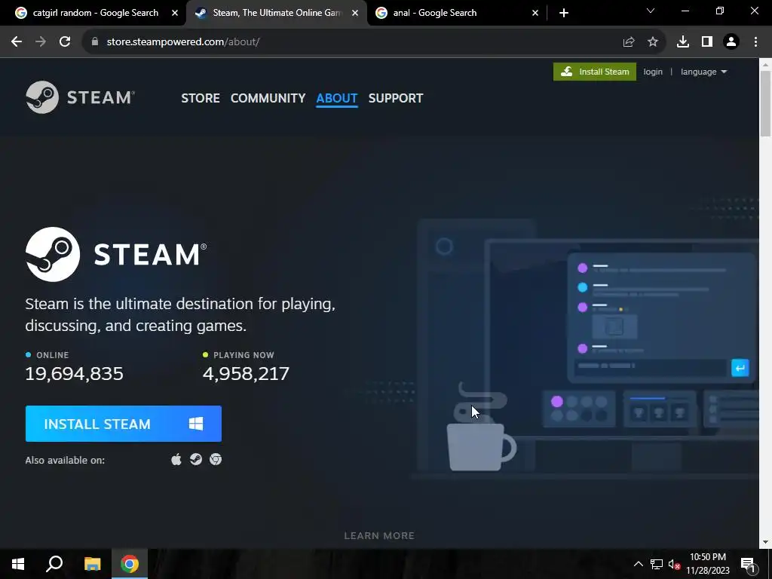Select the ABOUT menu item
Screen dimensions: 772x579
[x=337, y=98]
